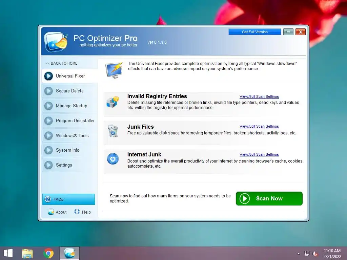Close the PC Optimizer Pro window

(x=301, y=32)
